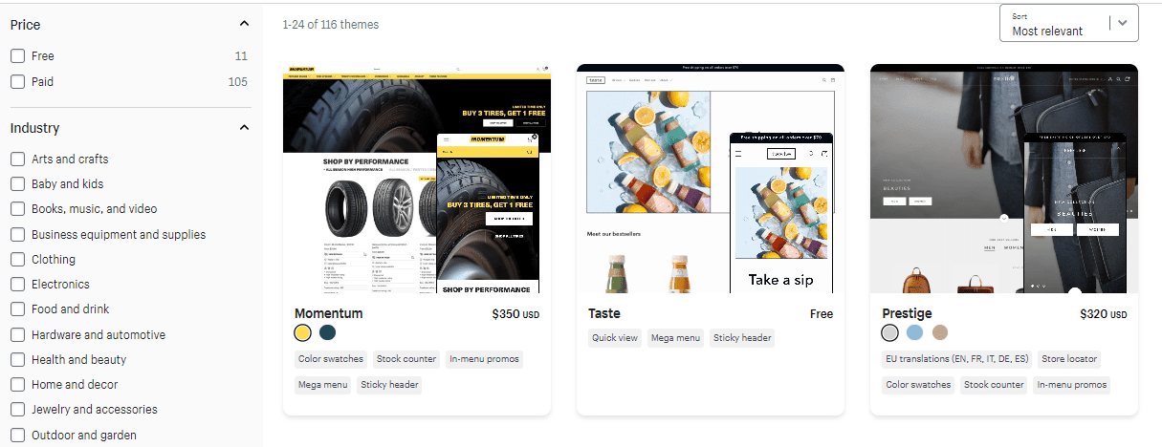Click the Store locator tag under Prestige
Viewport: 1162px width, 447px height.
(x=1068, y=359)
